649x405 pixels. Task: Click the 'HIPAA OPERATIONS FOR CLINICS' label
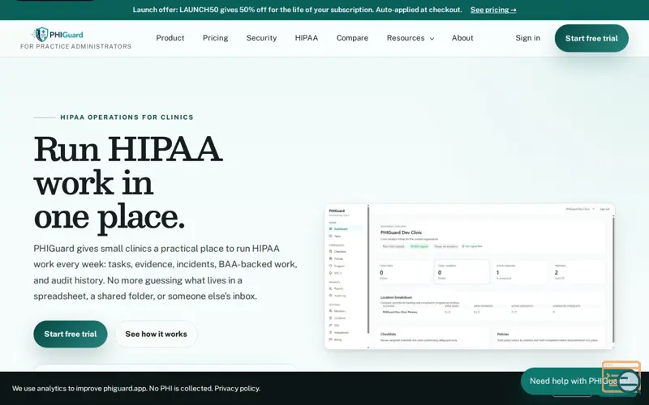click(x=127, y=117)
